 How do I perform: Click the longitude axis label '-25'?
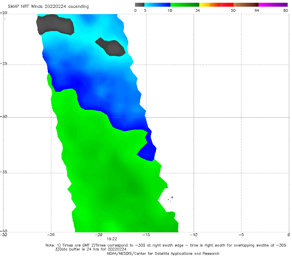[51, 235]
